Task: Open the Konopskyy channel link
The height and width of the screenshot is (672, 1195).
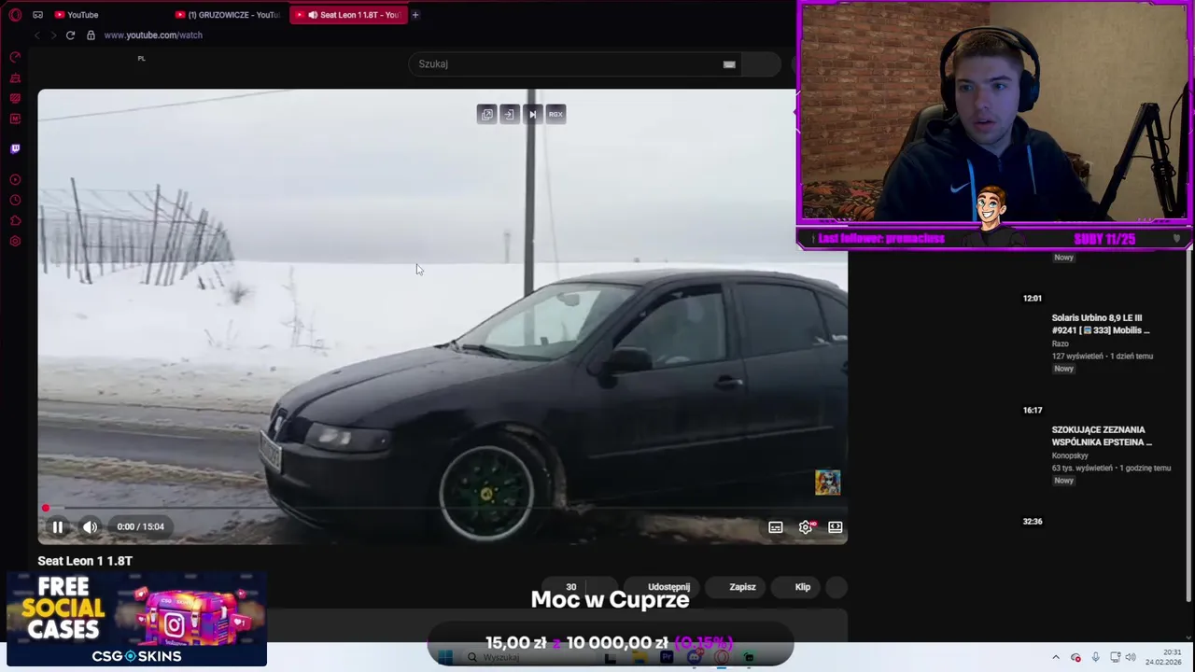Action: pyautogui.click(x=1069, y=455)
